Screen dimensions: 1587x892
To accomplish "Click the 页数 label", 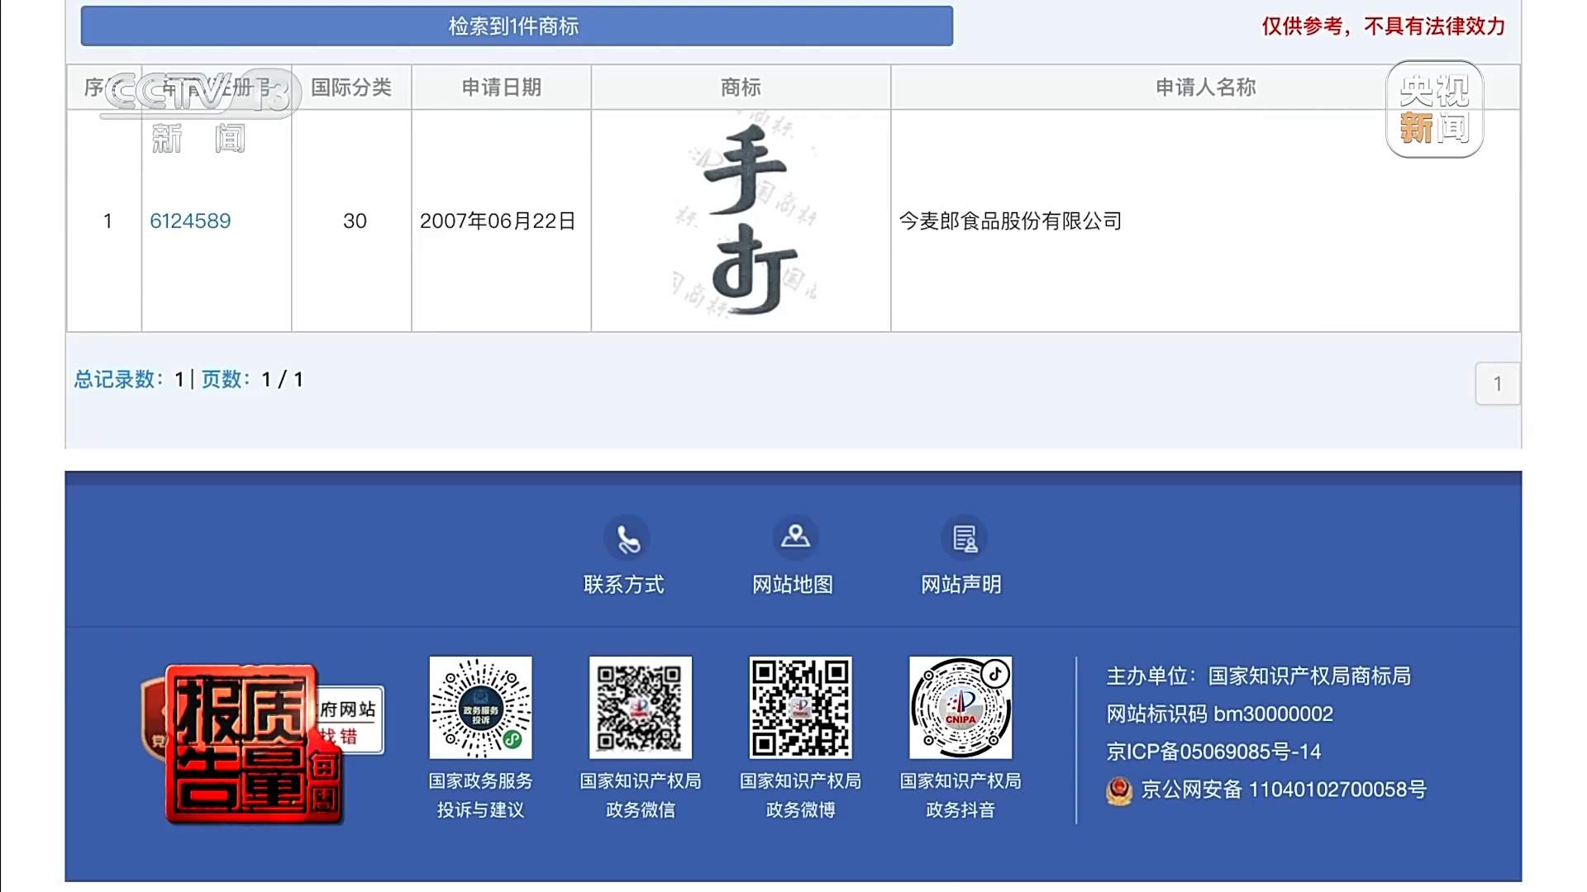I will (x=226, y=379).
